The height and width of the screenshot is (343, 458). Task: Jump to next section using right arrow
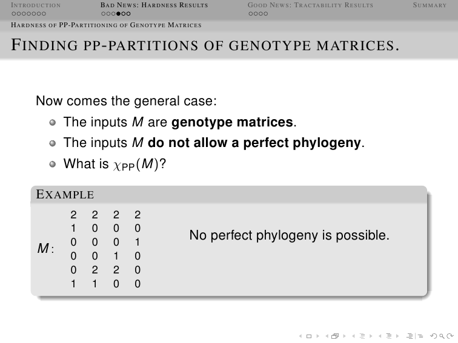click(x=397, y=336)
